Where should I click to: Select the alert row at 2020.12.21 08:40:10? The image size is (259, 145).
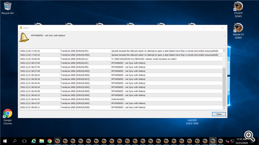121,95
